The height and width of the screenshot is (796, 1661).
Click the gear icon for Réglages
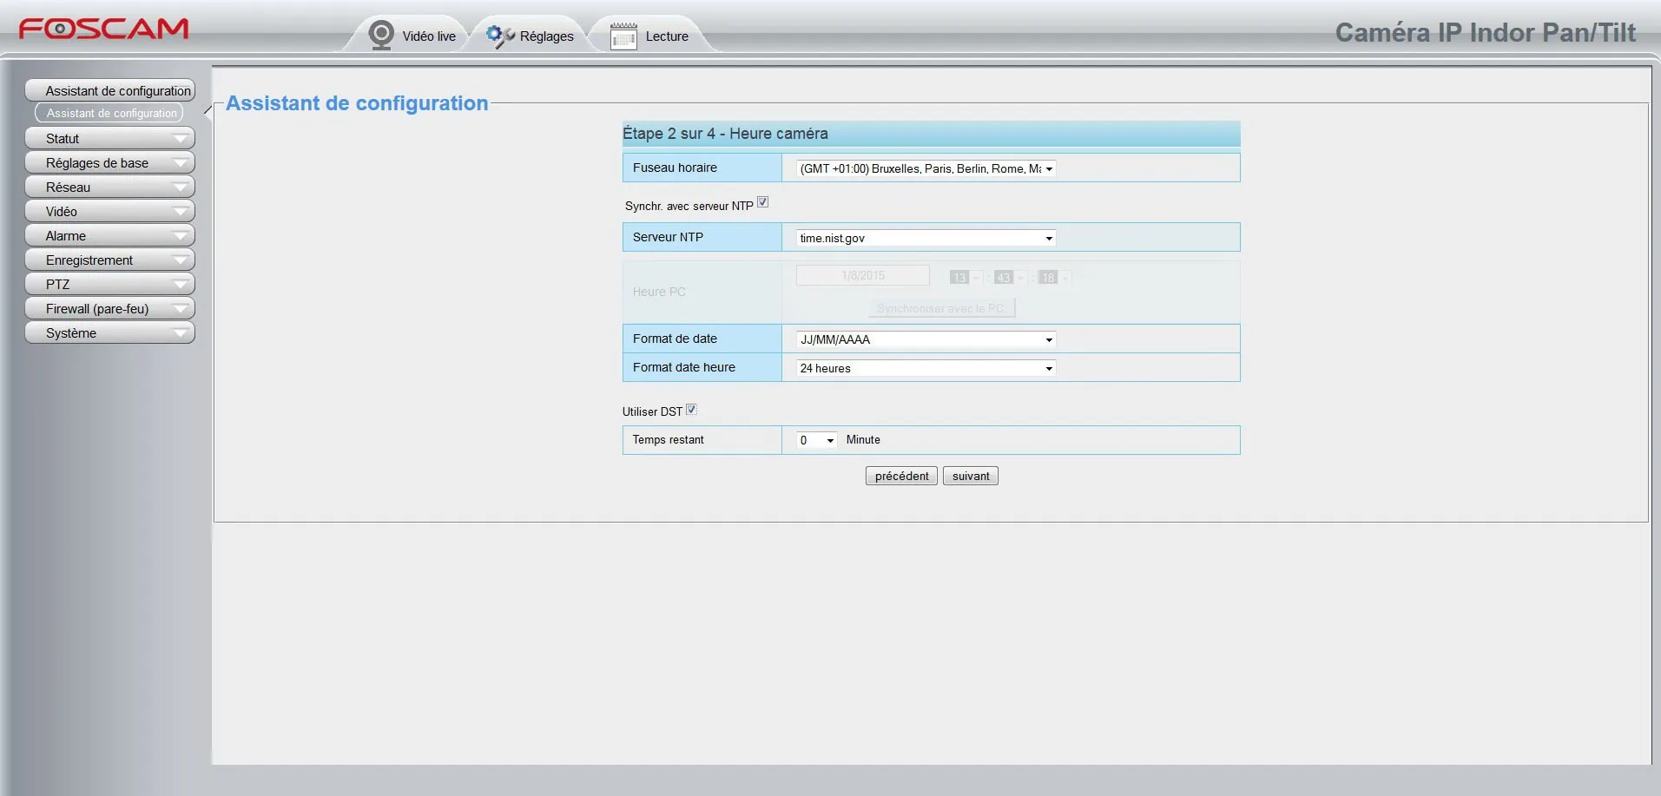498,36
